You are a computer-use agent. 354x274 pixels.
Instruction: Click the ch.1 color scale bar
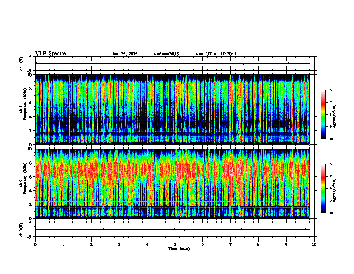(323, 115)
